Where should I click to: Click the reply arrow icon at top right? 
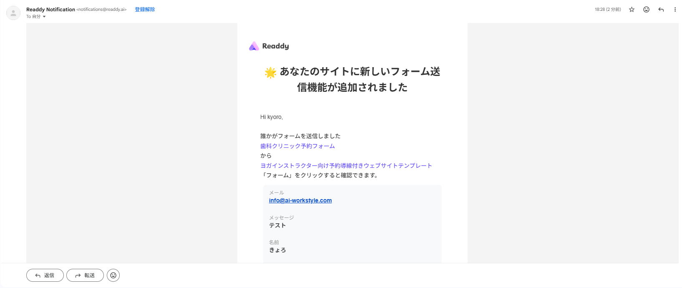pyautogui.click(x=661, y=10)
